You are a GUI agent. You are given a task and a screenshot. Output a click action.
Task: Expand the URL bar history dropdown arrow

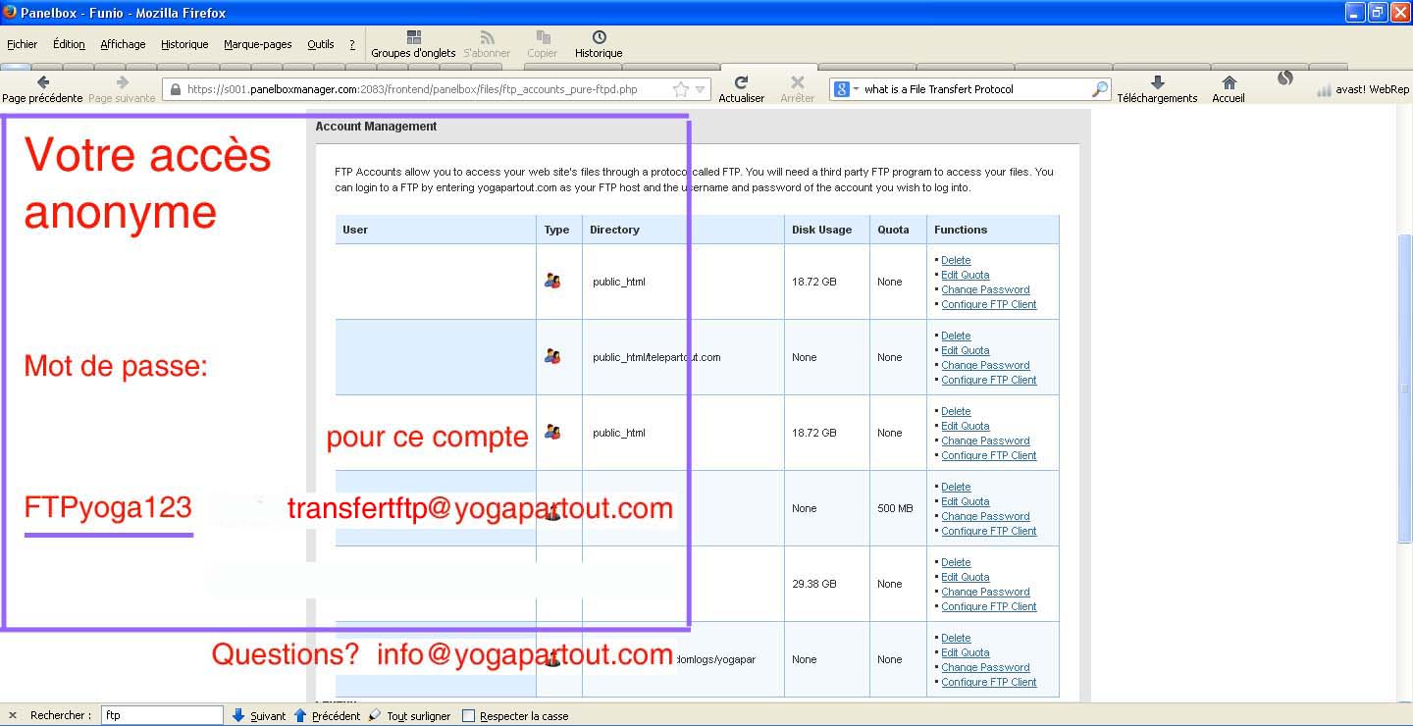click(x=701, y=89)
